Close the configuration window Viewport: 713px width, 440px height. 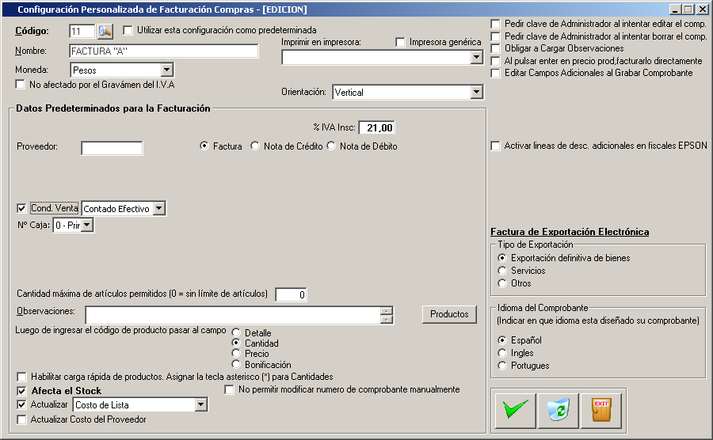coord(703,9)
